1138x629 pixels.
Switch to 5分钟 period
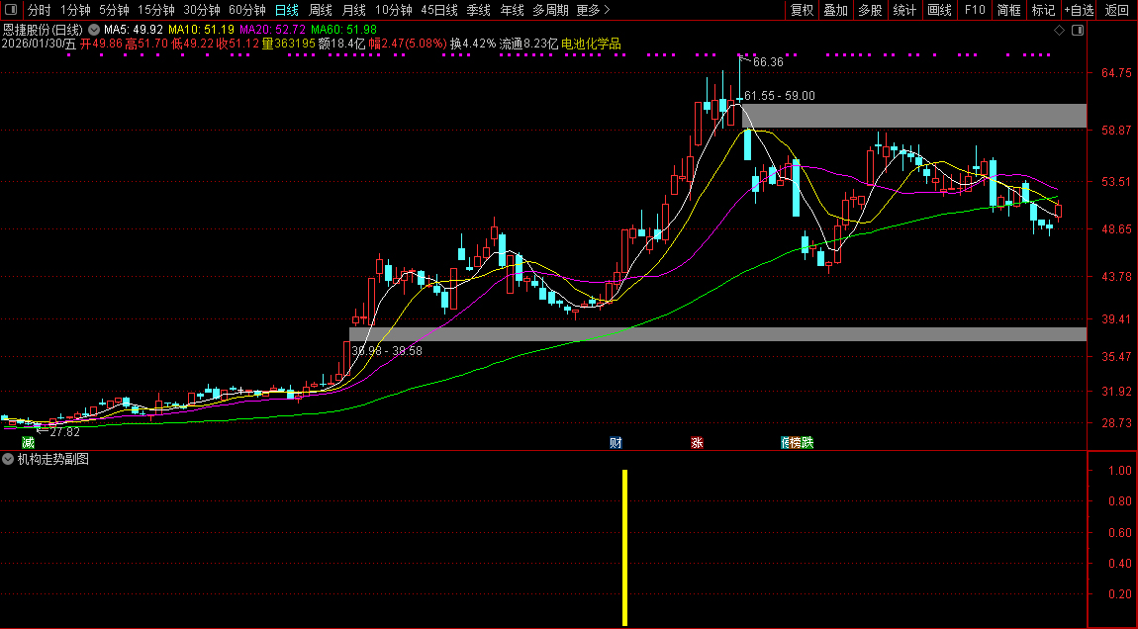tap(114, 10)
